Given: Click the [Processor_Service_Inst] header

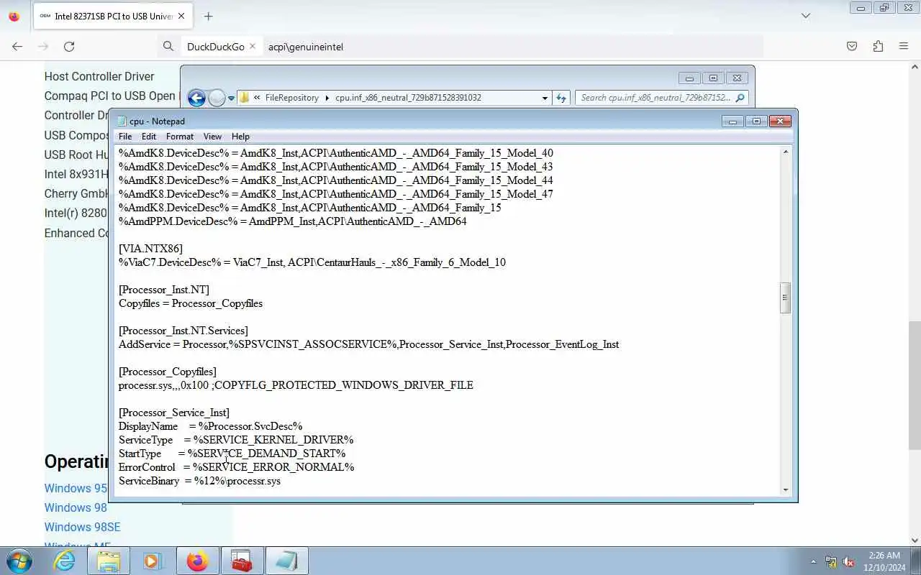Looking at the screenshot, I should pyautogui.click(x=174, y=413).
